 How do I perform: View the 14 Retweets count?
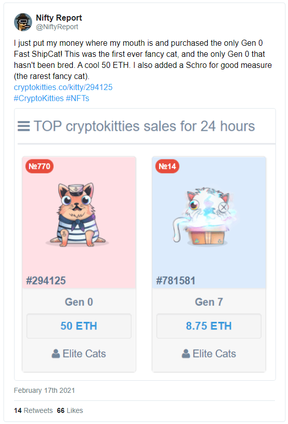(x=33, y=410)
